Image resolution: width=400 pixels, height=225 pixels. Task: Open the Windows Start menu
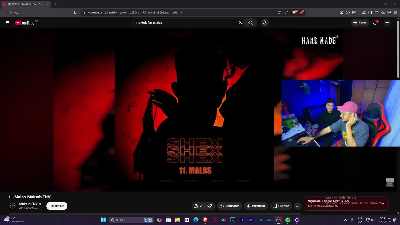coord(103,220)
